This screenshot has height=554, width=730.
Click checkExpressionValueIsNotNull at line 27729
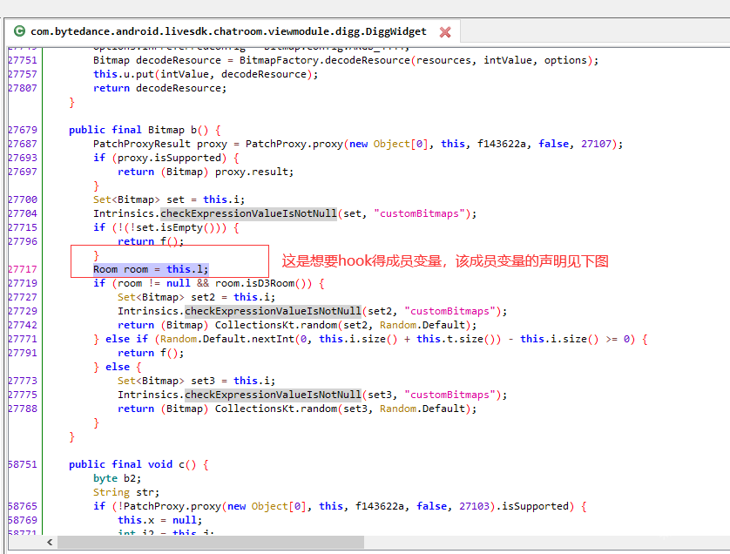point(273,312)
